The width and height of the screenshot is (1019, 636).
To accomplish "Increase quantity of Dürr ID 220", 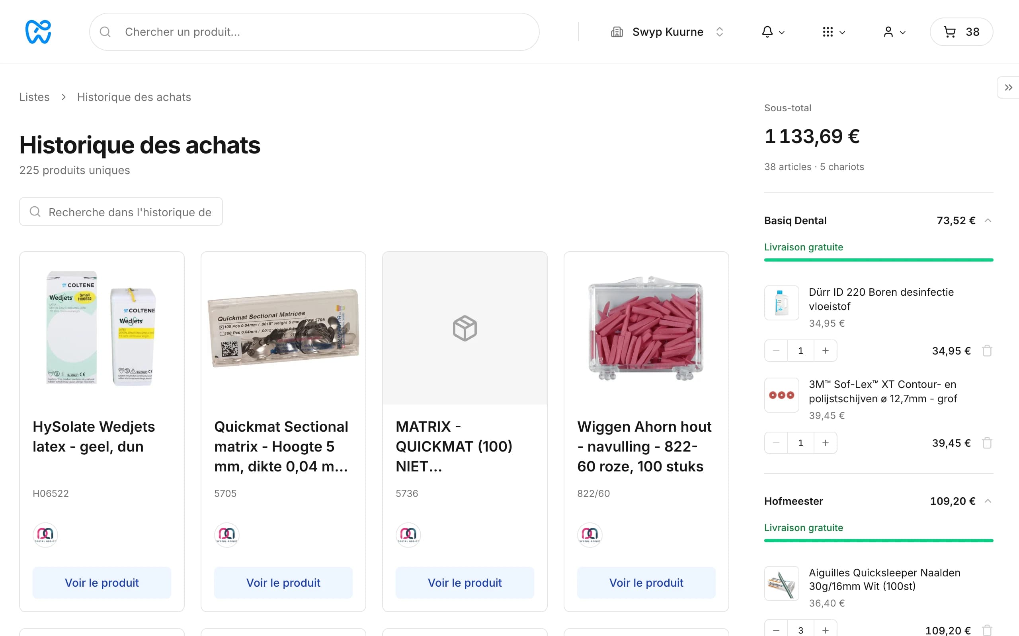I will point(825,351).
